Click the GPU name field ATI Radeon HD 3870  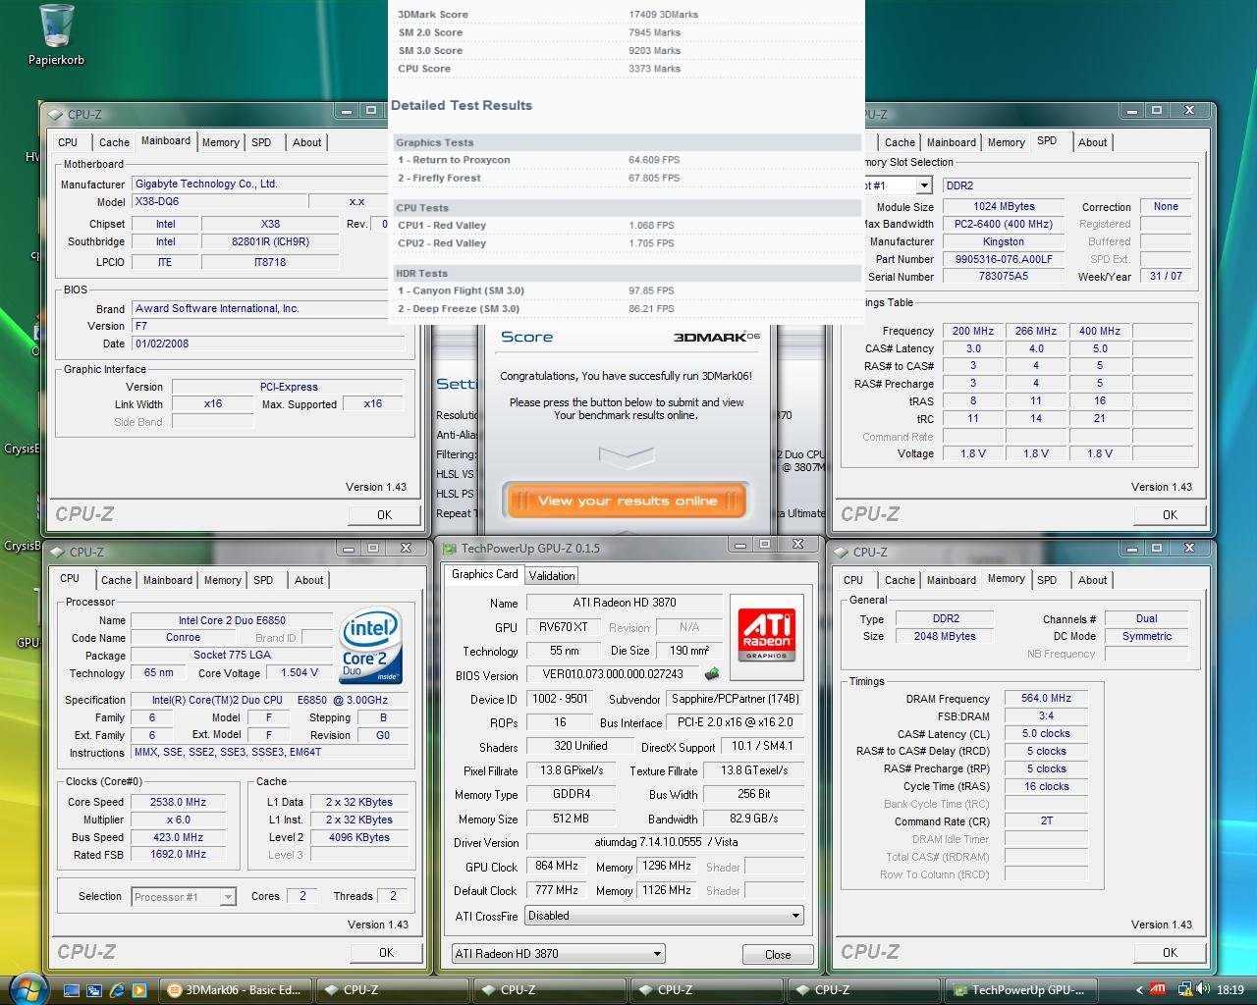pos(625,603)
